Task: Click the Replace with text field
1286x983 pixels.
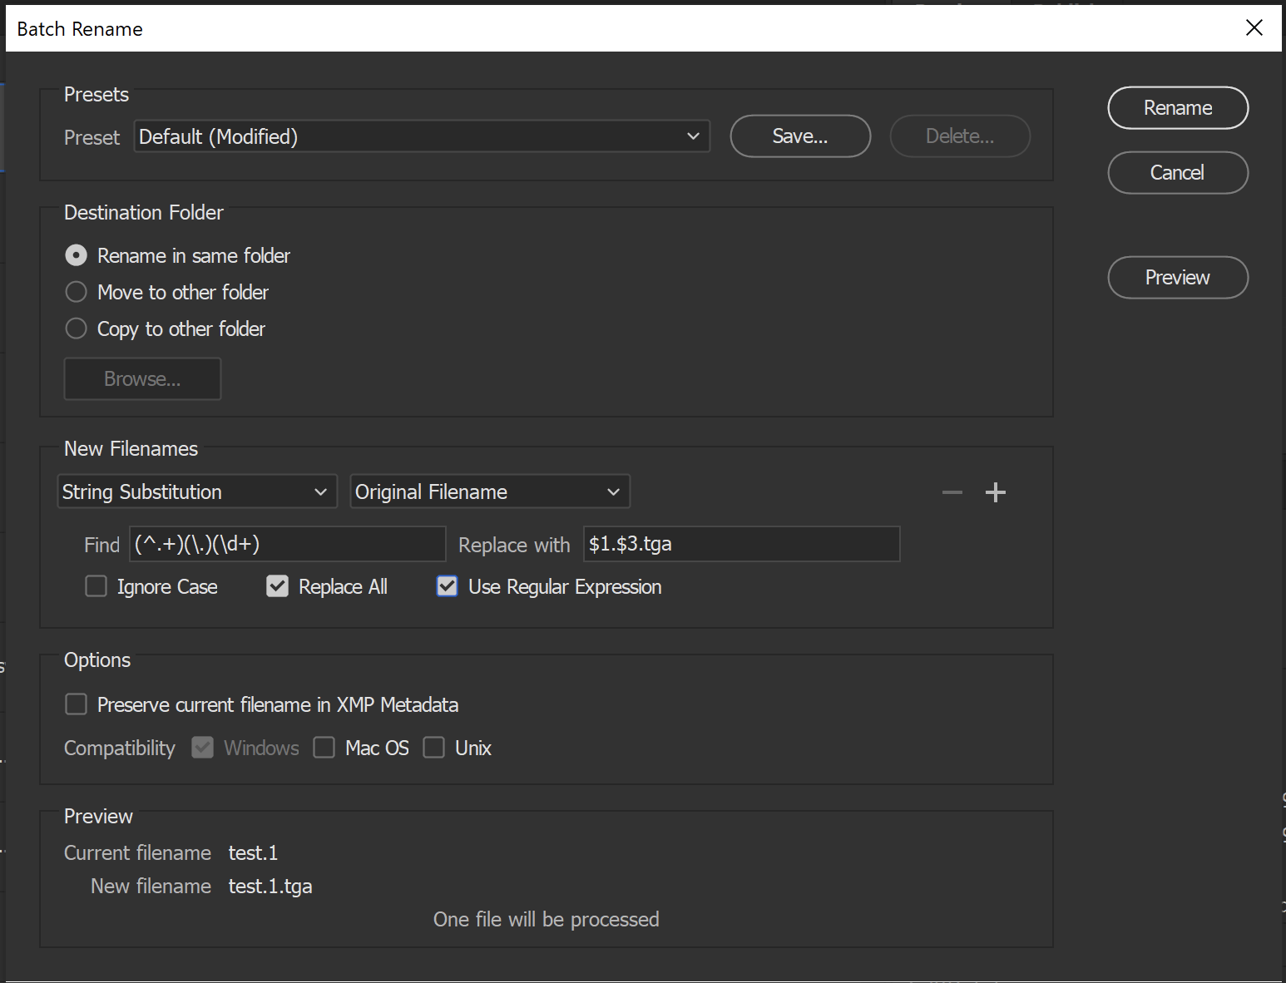Action: point(740,544)
